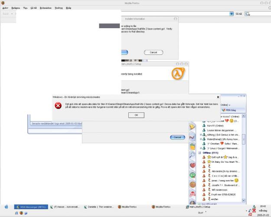Select the Christian / Sofia contact
The width and height of the screenshot is (271, 217).
(x=223, y=144)
